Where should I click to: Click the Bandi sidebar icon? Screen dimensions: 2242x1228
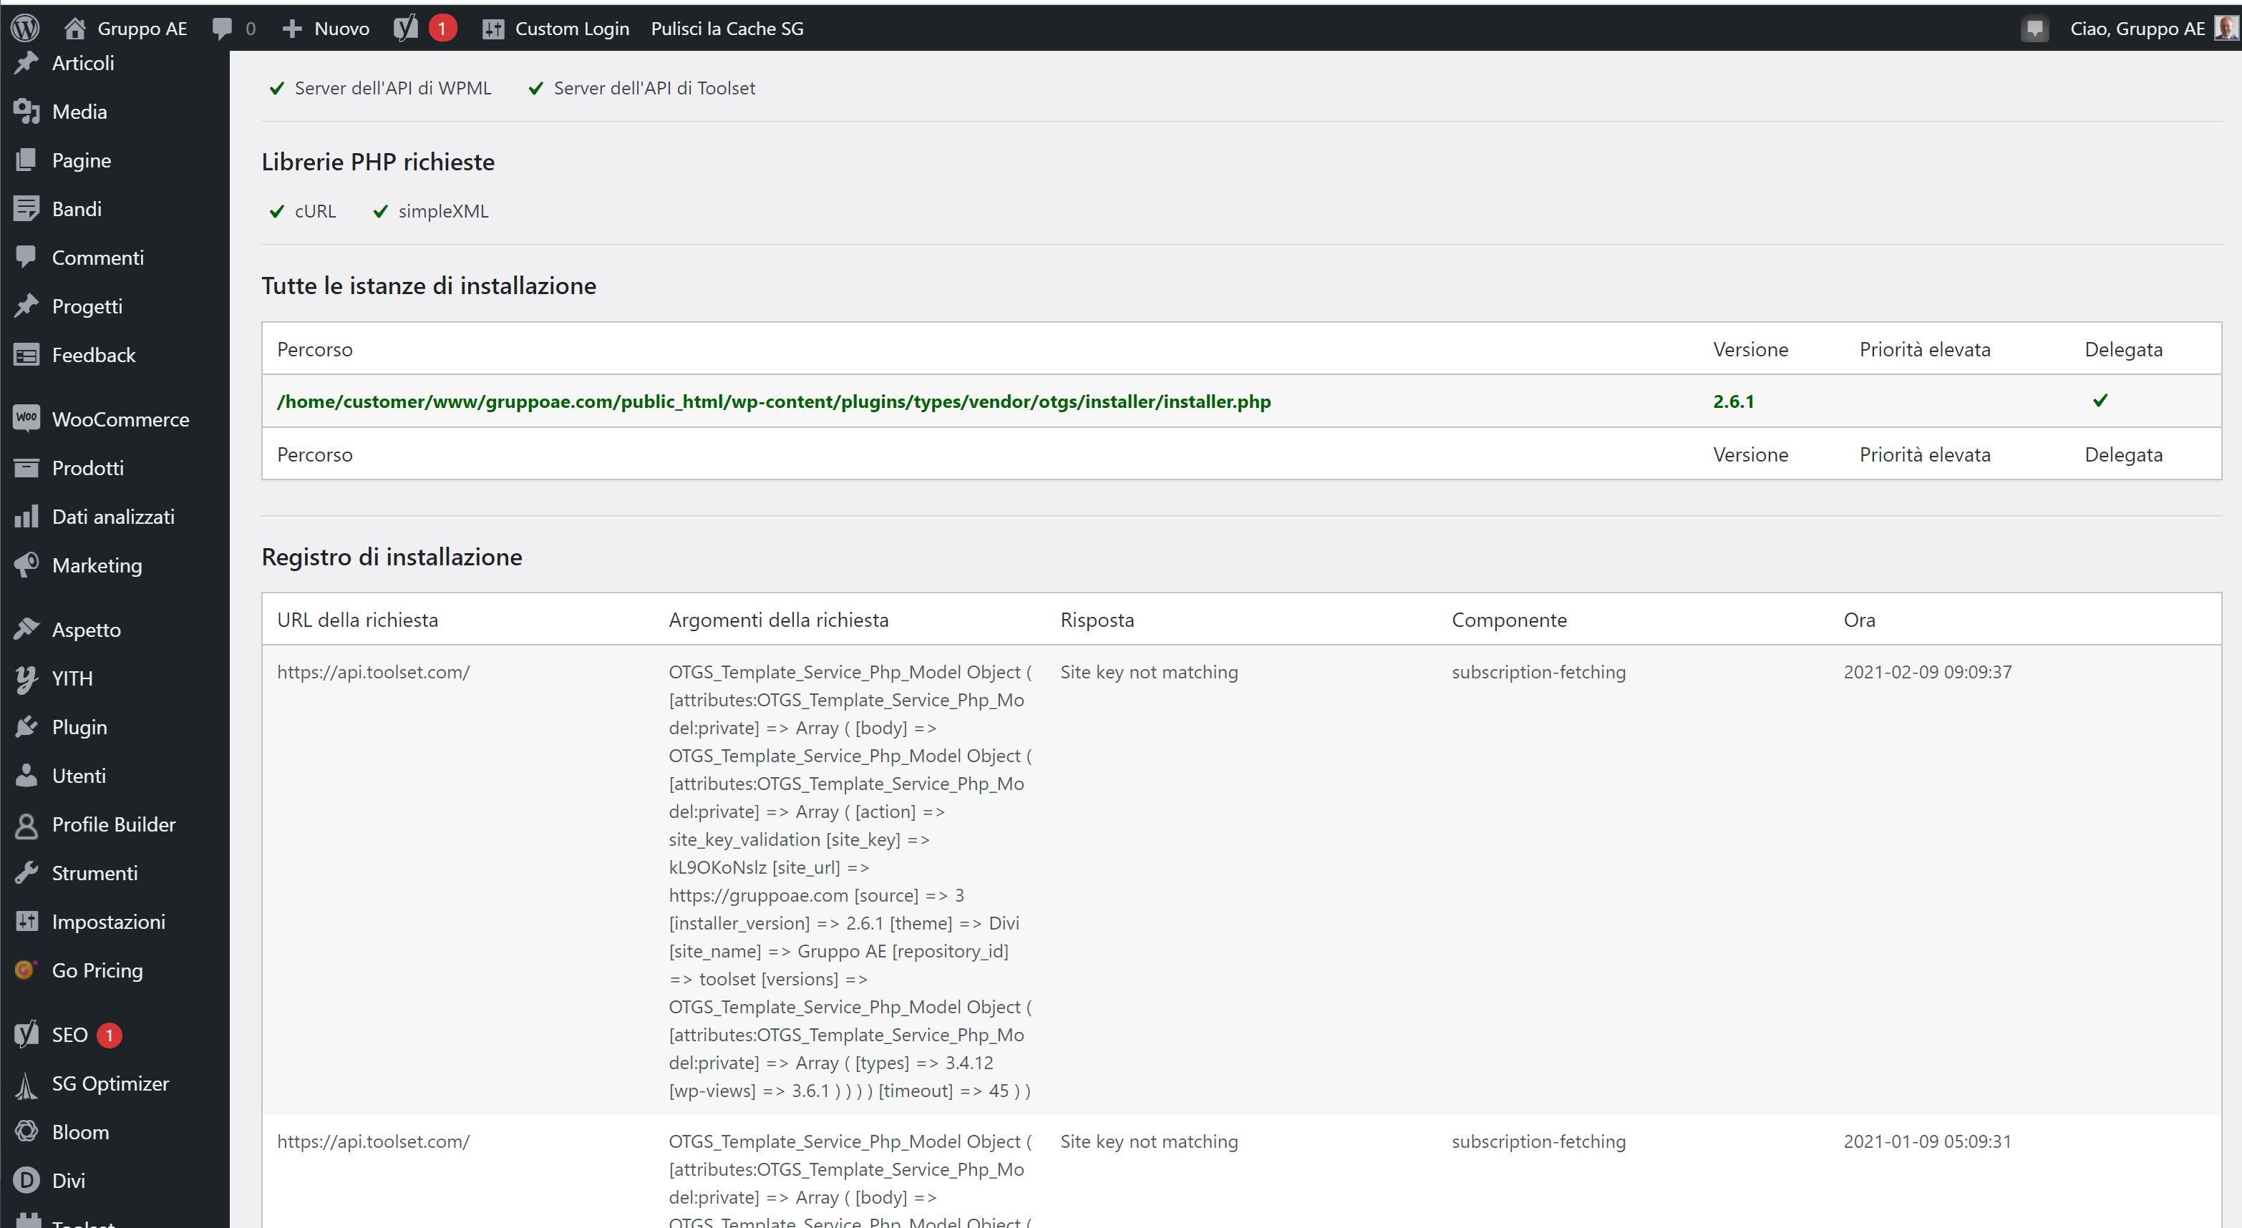coord(26,209)
